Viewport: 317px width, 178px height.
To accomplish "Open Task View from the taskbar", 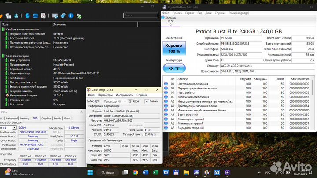I will (x=125, y=172).
